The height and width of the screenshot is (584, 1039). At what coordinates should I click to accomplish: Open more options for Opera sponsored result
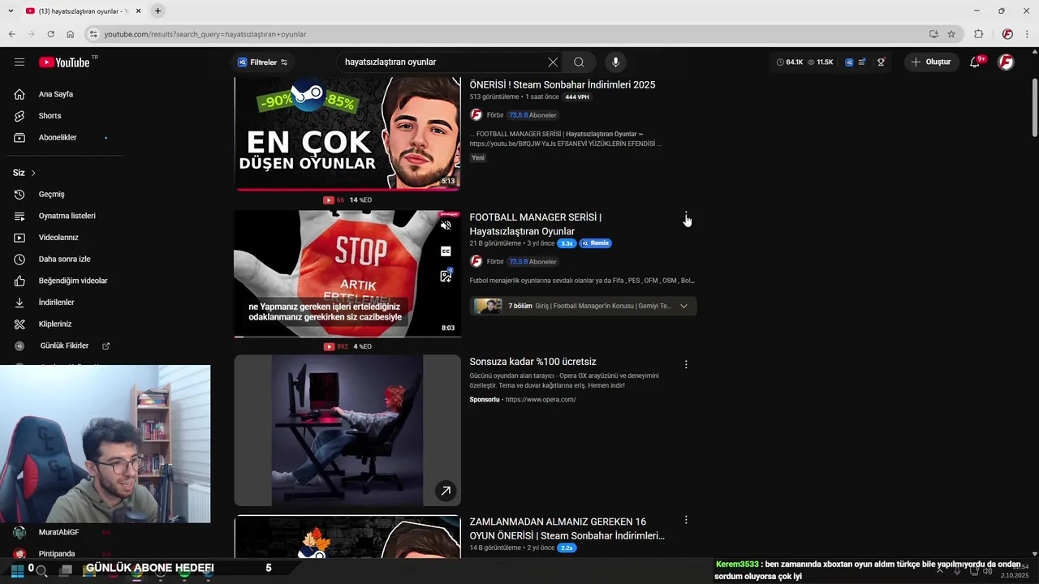pyautogui.click(x=686, y=365)
